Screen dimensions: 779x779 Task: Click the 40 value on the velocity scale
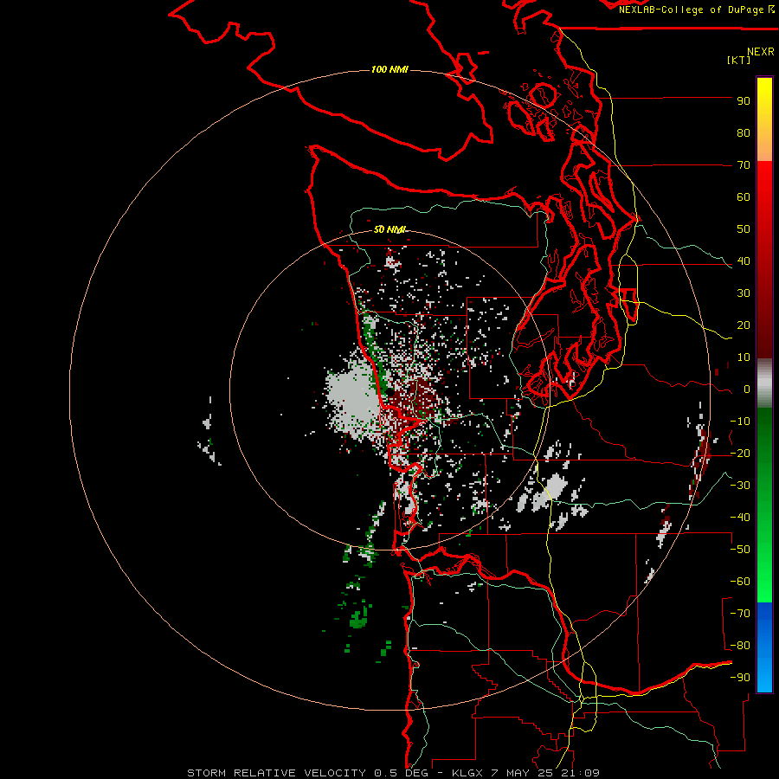point(744,261)
